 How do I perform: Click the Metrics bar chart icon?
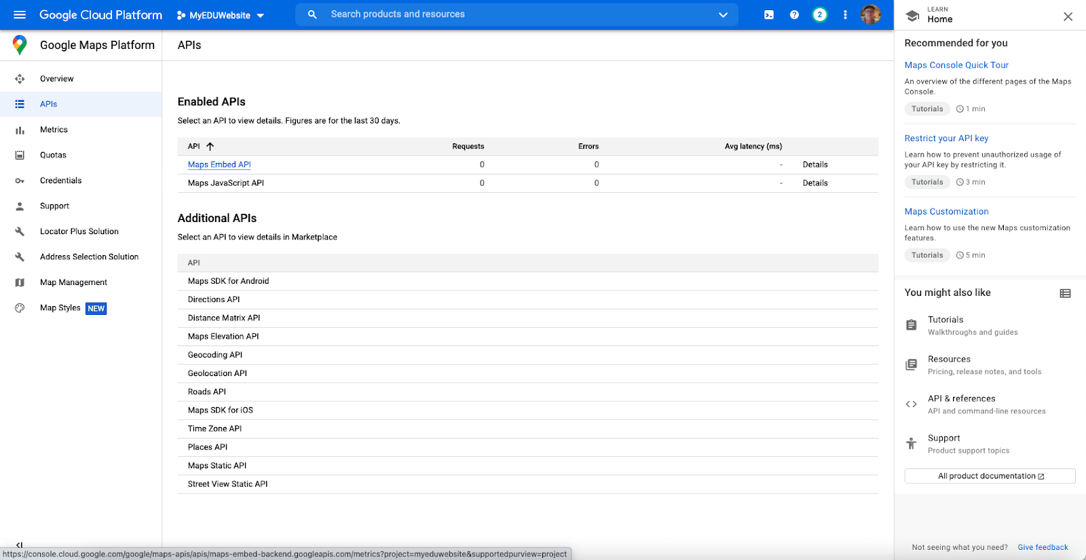click(x=20, y=130)
